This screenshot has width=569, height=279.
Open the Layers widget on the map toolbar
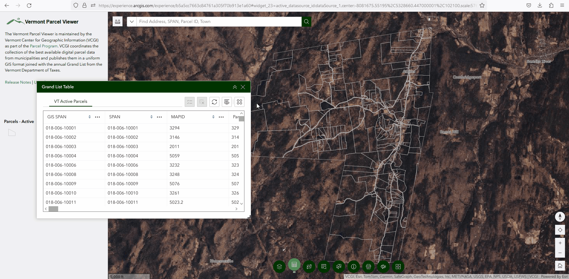[279, 267]
